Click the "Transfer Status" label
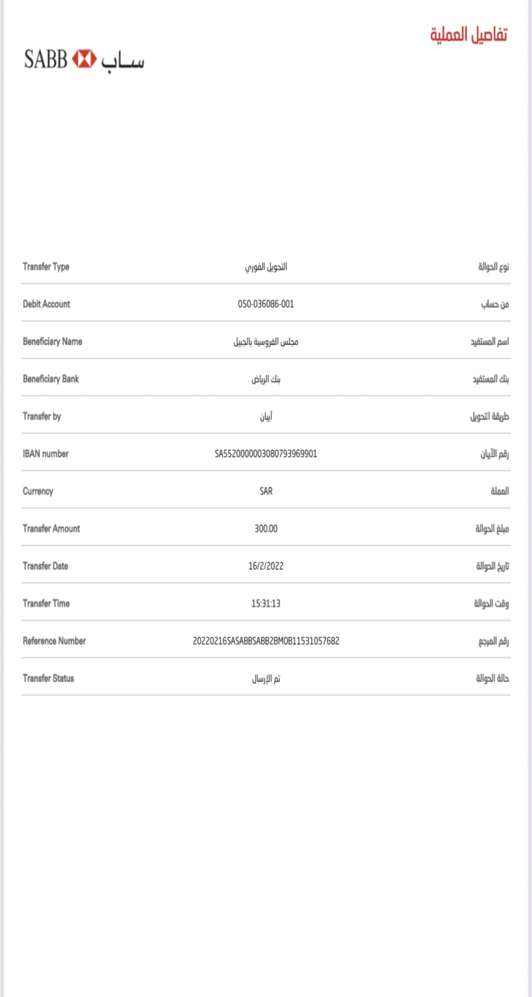Screen dimensions: 532x997 pyautogui.click(x=49, y=679)
